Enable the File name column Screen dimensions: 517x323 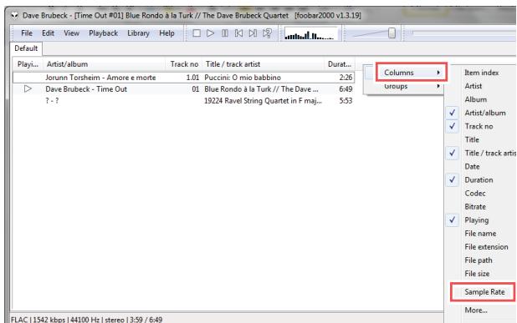point(481,234)
